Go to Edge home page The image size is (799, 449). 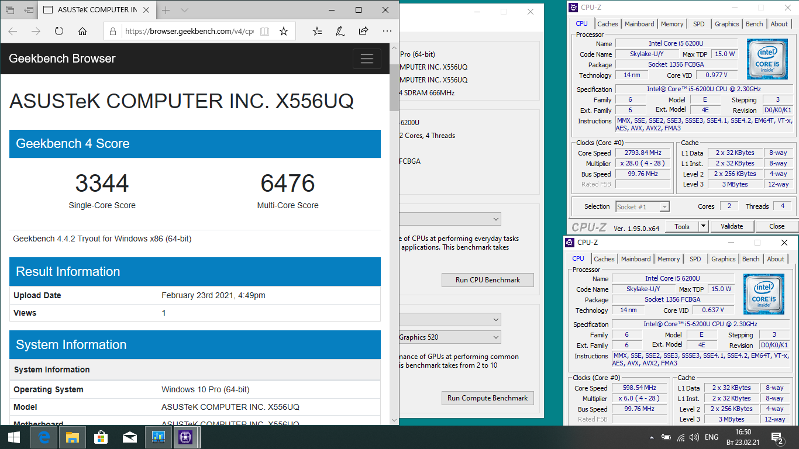(82, 31)
